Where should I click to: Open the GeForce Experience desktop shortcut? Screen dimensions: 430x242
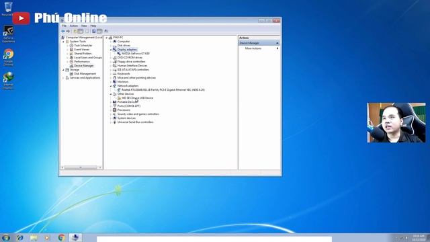click(8, 34)
